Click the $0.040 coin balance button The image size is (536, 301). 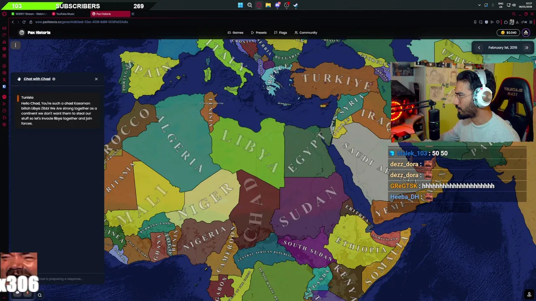(509, 33)
